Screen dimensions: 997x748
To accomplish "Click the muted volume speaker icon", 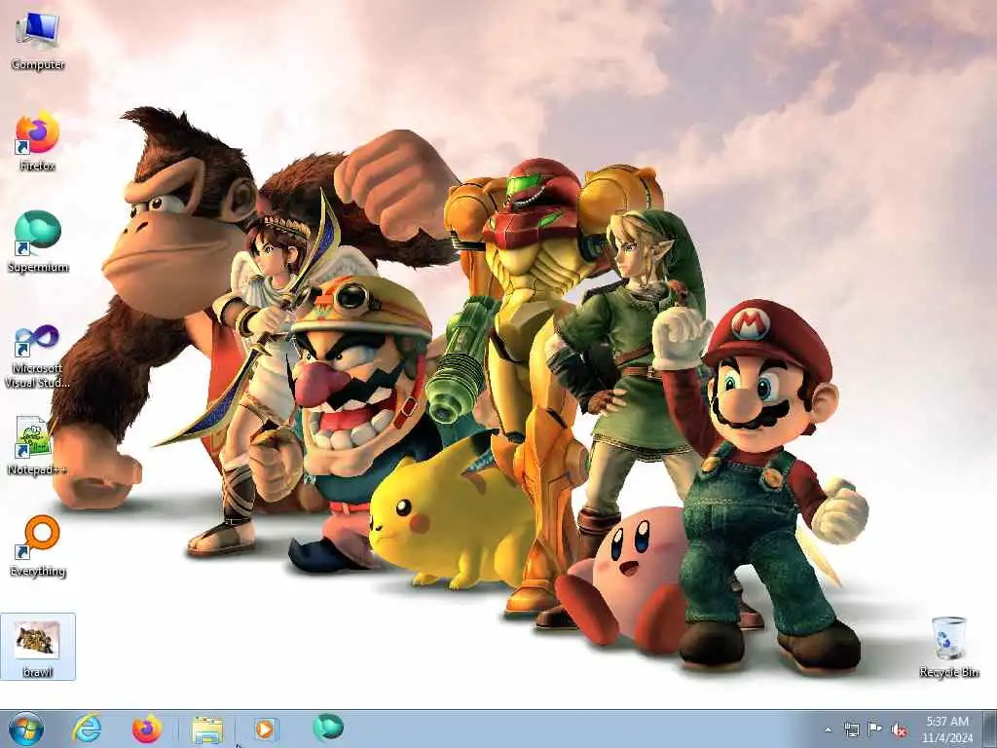I will tap(899, 730).
